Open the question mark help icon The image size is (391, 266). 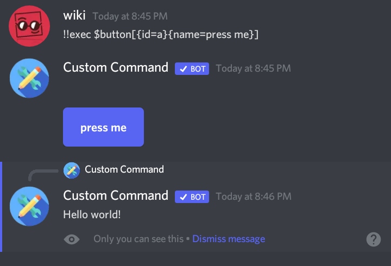(x=373, y=239)
